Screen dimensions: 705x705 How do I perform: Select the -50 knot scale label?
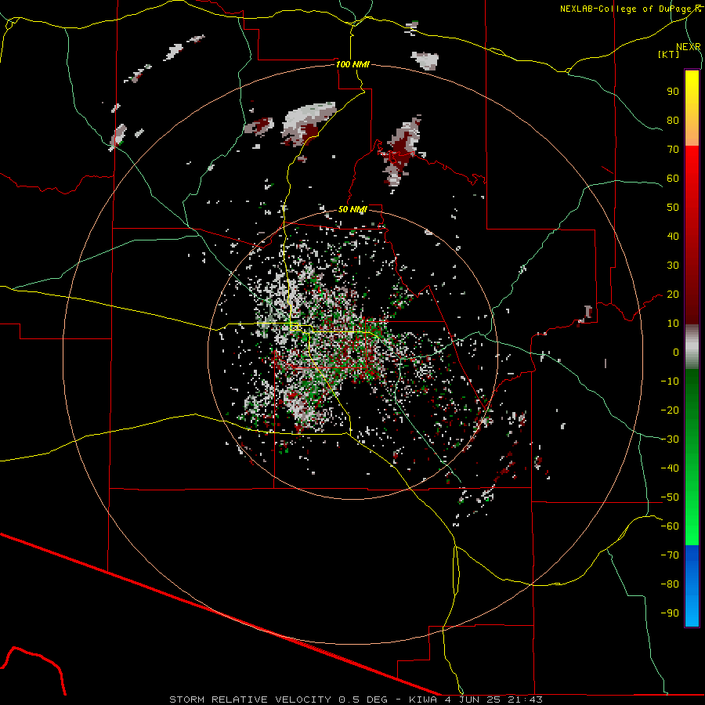coord(670,497)
